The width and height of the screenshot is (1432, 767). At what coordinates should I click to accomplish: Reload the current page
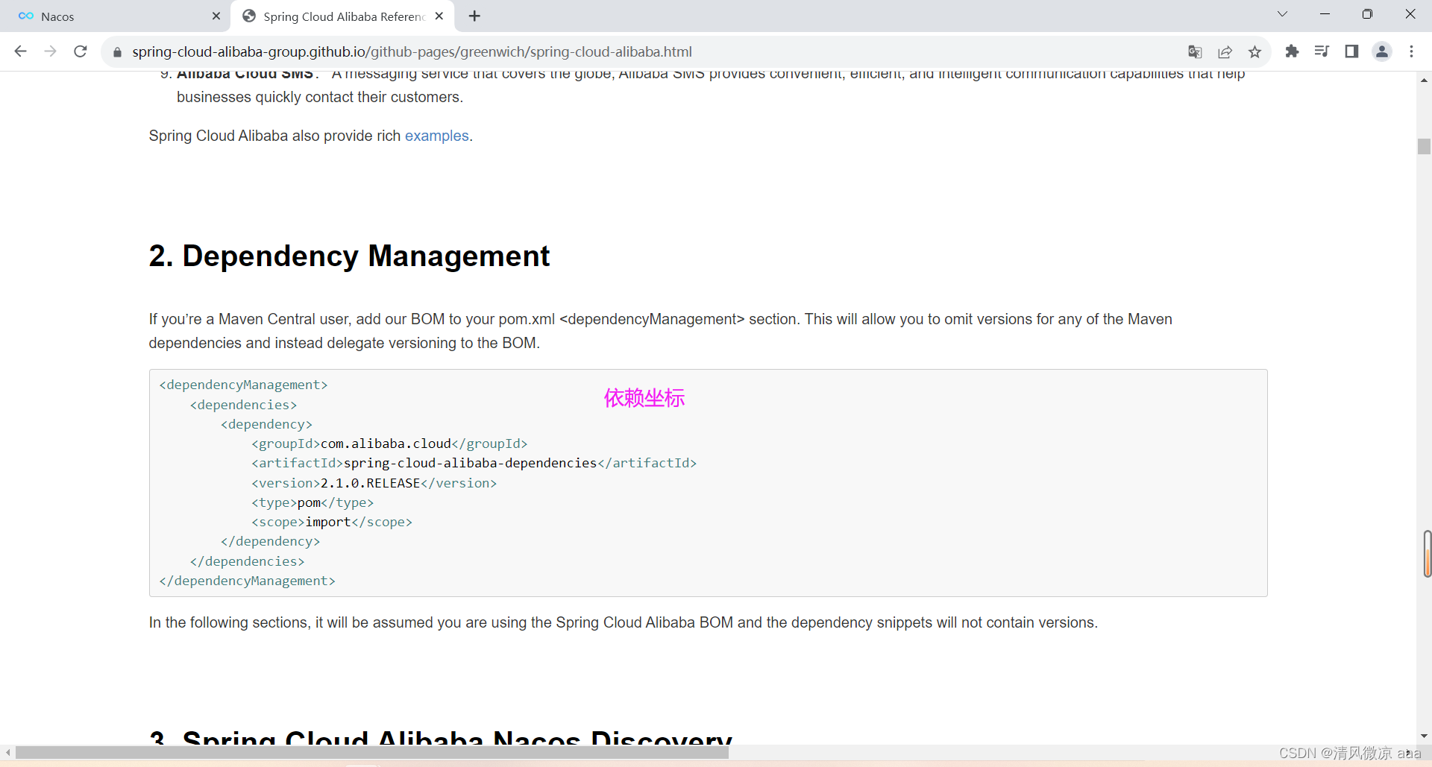(81, 51)
